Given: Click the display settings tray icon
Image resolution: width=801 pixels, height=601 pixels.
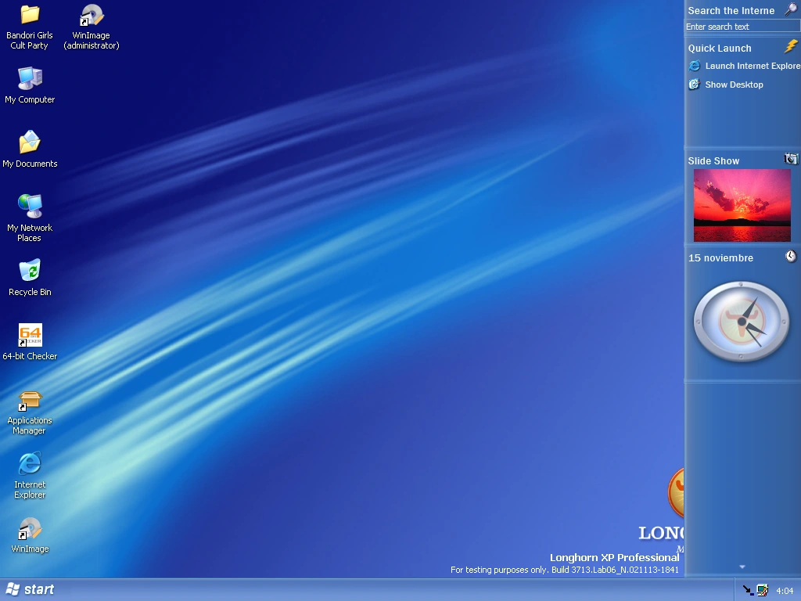Looking at the screenshot, I should [x=762, y=590].
